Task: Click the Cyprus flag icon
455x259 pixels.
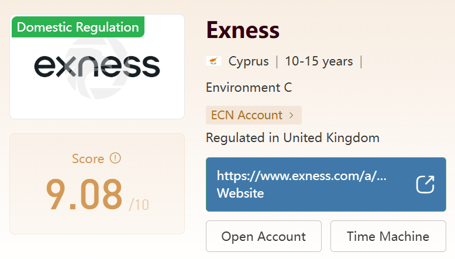Action: point(213,61)
